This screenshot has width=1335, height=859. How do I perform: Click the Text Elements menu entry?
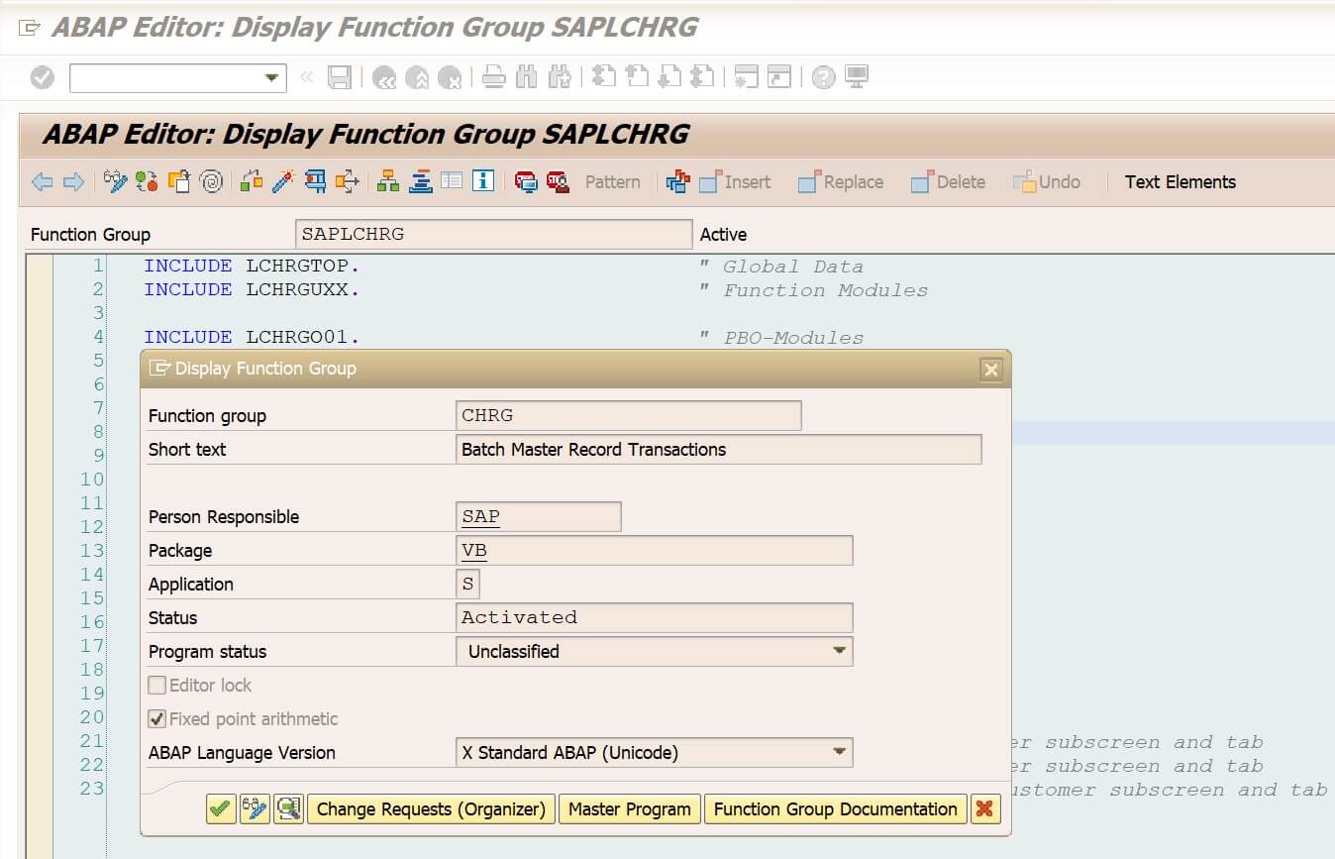click(x=1180, y=181)
